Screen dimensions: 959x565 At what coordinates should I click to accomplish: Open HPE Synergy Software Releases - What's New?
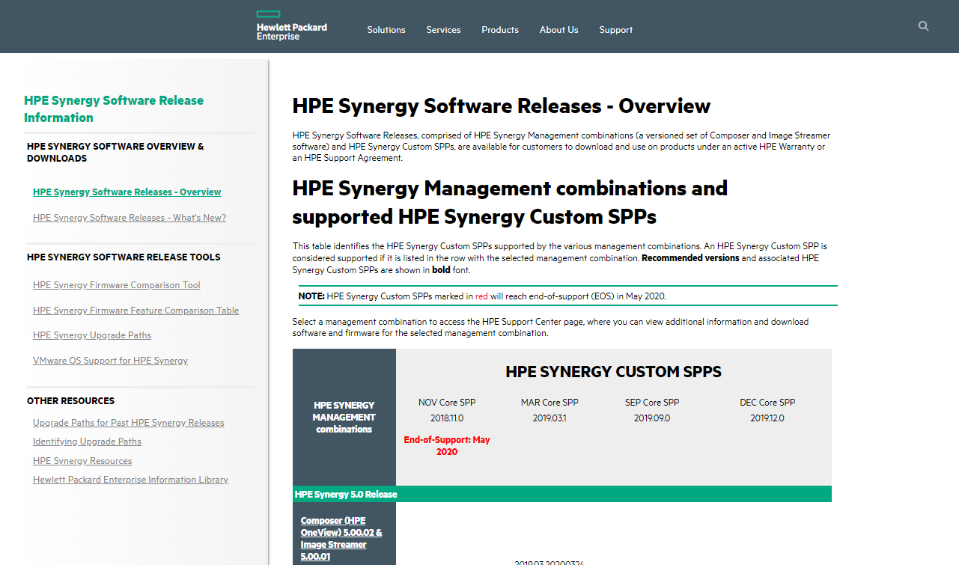(130, 218)
